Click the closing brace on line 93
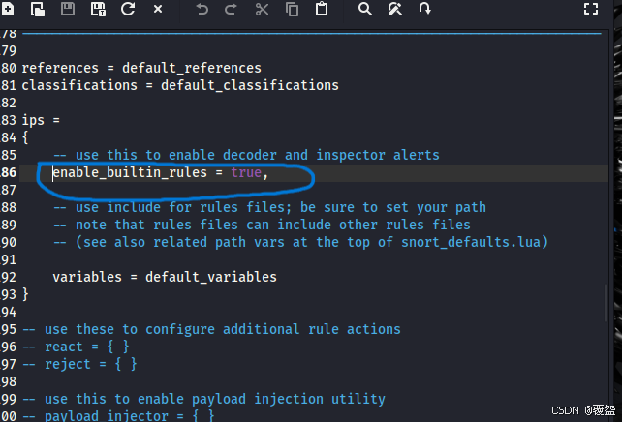Viewport: 622px width, 422px height. [25, 294]
